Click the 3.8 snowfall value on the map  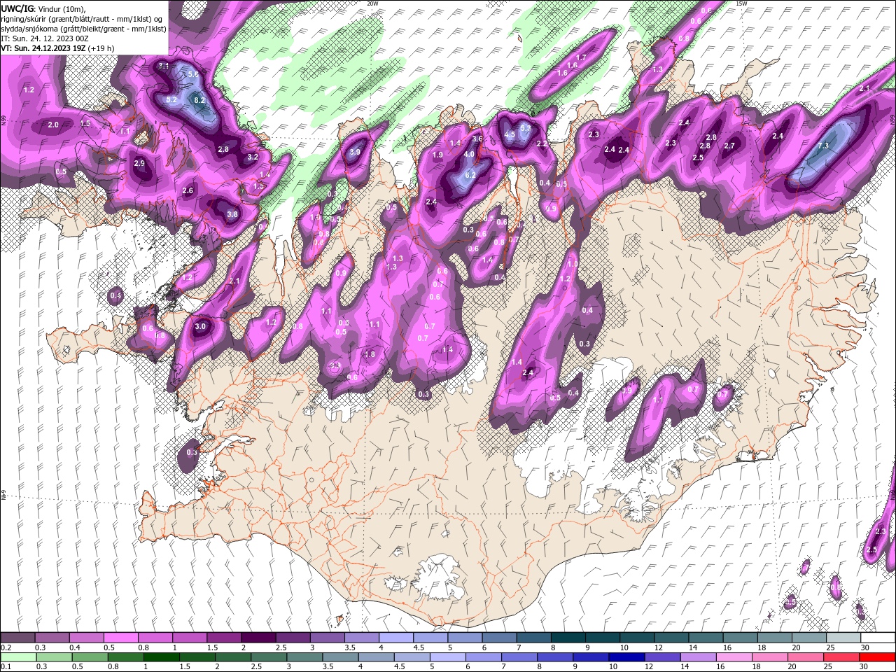[x=232, y=214]
